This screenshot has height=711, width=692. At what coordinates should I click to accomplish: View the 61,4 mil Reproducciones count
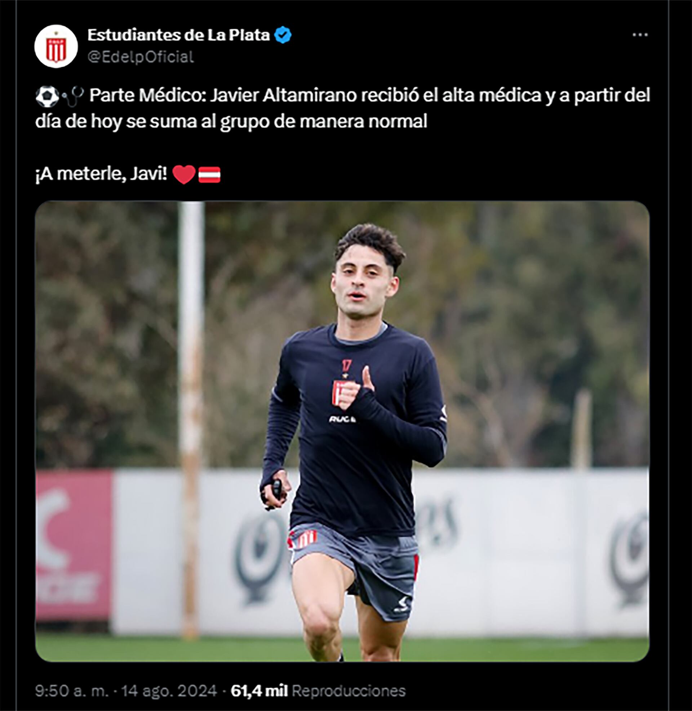318,690
